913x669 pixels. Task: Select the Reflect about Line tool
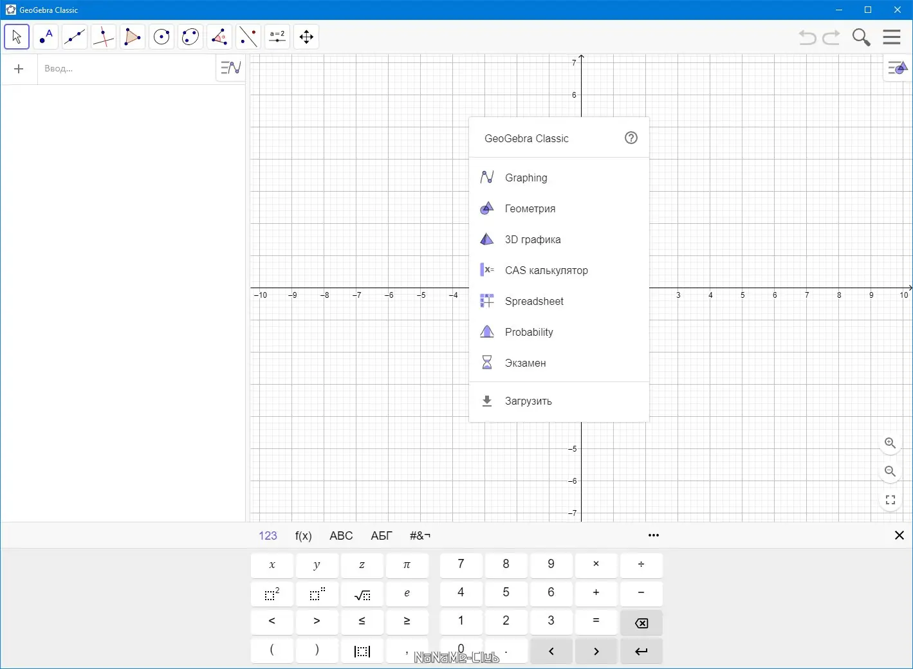[248, 37]
